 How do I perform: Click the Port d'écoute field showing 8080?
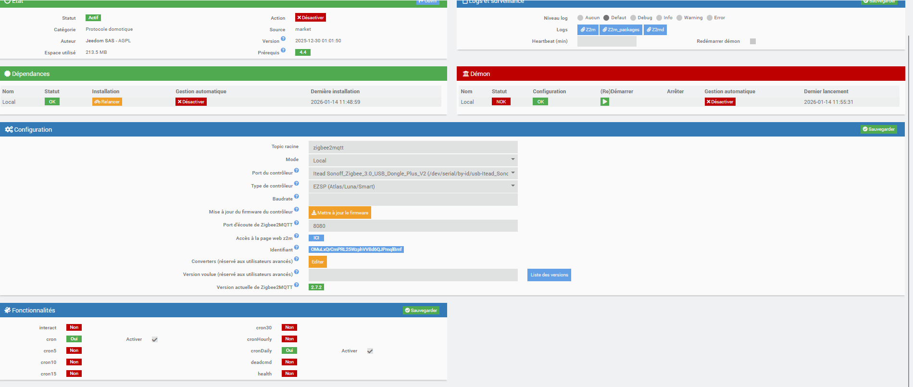click(x=413, y=225)
